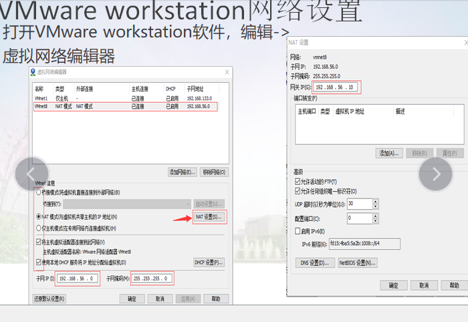The height and width of the screenshot is (322, 468).
Task: Select the VMnet8 NAT mode row
Action: click(126, 106)
